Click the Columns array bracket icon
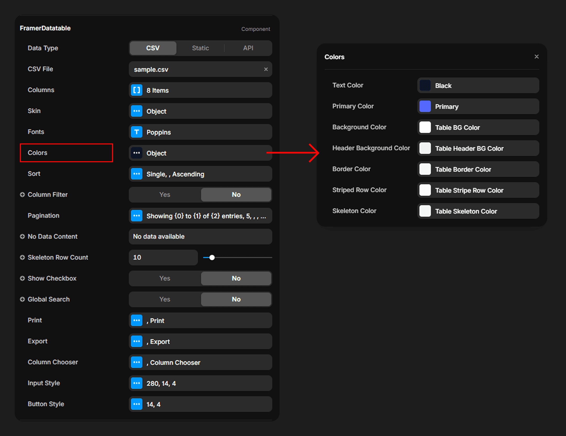The width and height of the screenshot is (566, 436). pyautogui.click(x=136, y=90)
